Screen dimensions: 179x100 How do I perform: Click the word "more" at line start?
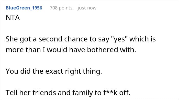click(15, 50)
